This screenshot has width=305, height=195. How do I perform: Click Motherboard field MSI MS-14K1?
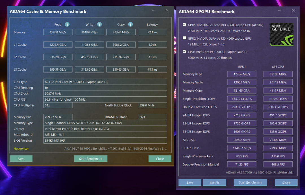[105, 135]
